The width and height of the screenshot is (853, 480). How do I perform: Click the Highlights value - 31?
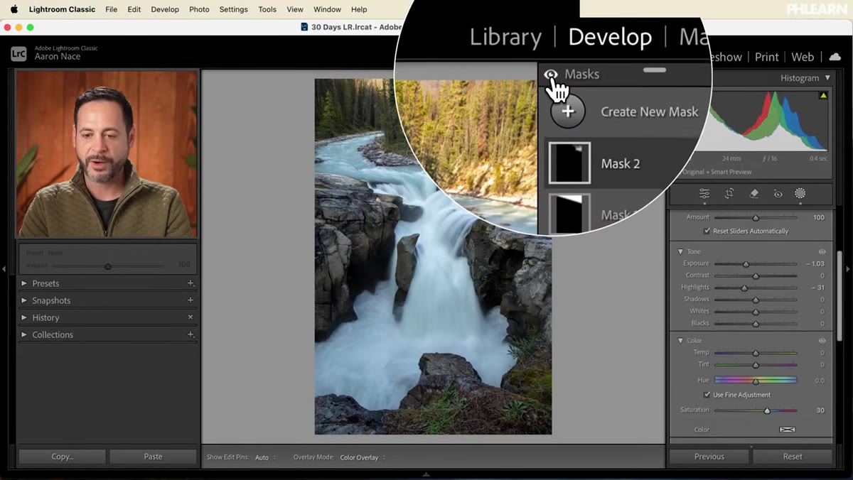817,288
